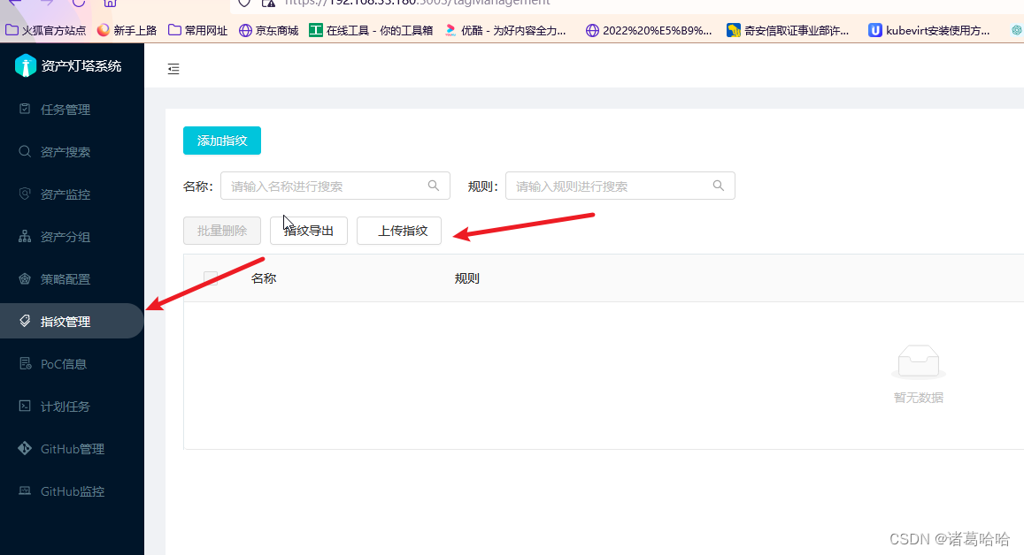Click the GitHub管理 git icon

25,448
